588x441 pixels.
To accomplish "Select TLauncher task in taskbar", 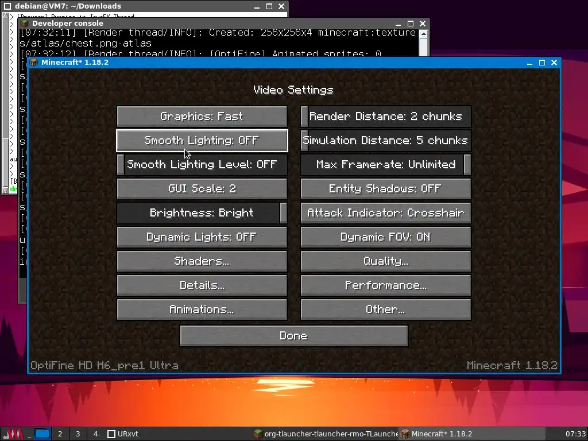I will tap(325, 434).
